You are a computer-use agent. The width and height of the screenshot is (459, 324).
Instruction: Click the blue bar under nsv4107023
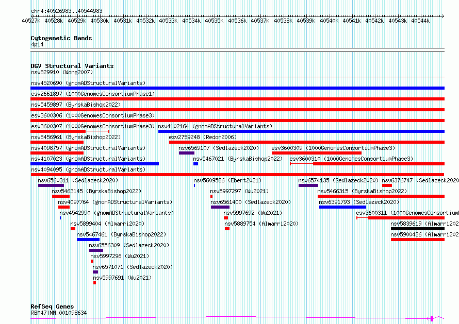tap(95, 164)
